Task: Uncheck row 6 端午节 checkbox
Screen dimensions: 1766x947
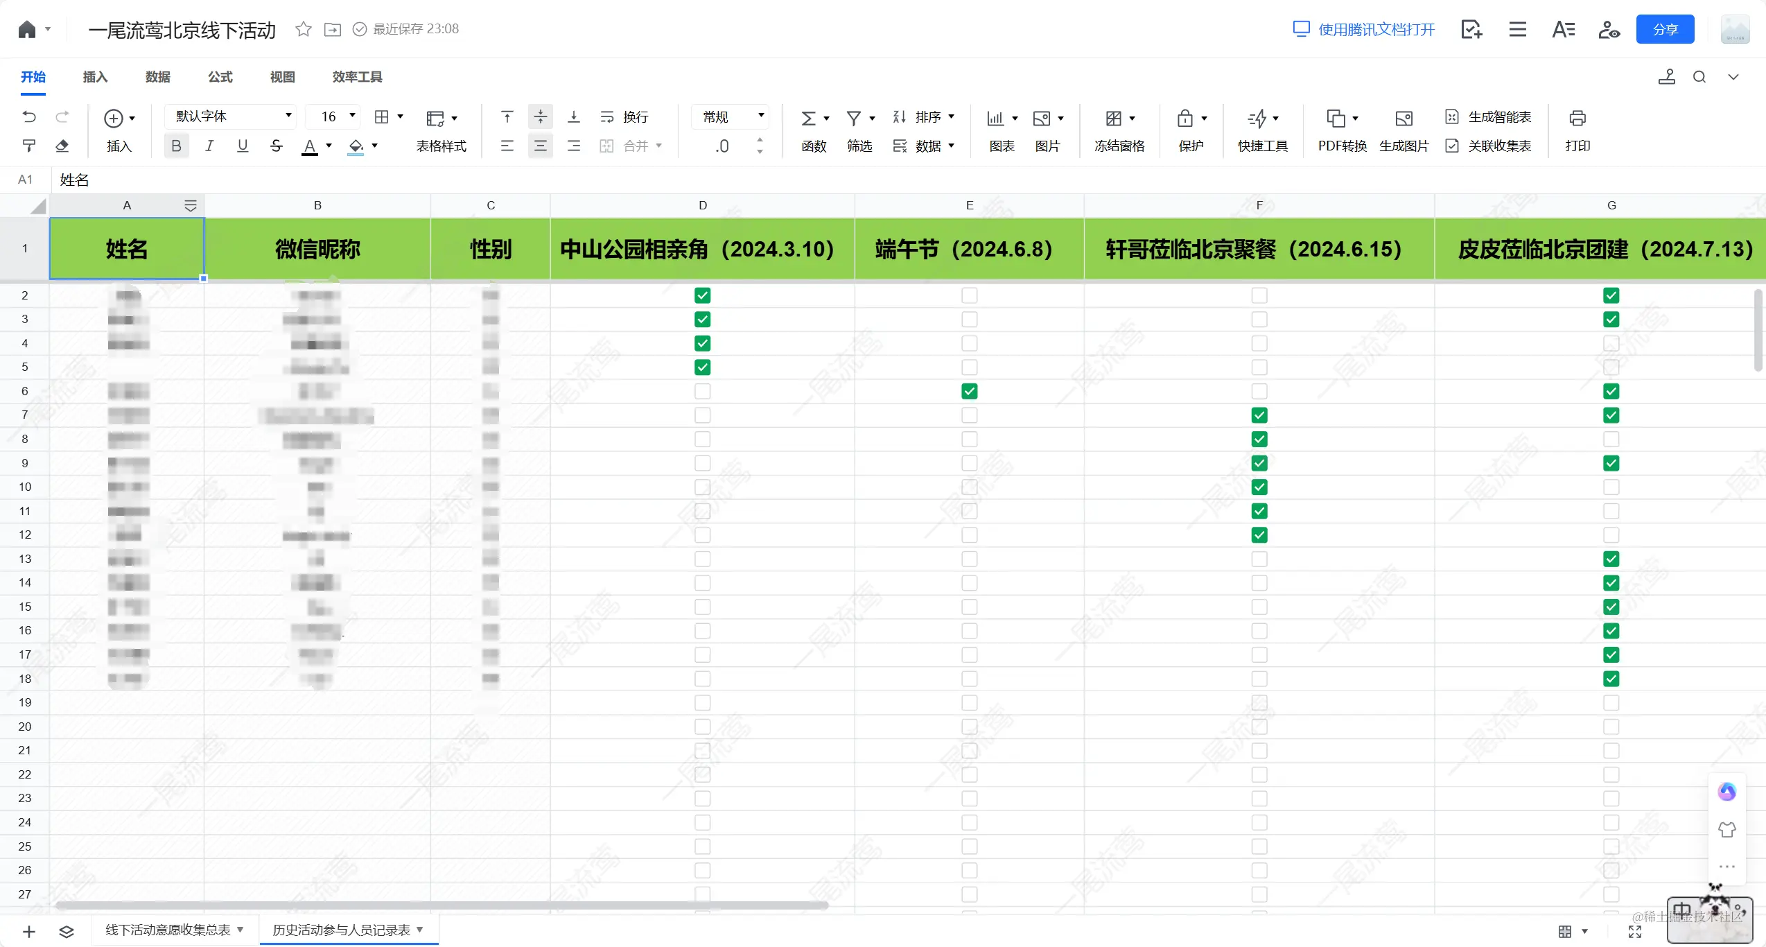Action: point(969,391)
